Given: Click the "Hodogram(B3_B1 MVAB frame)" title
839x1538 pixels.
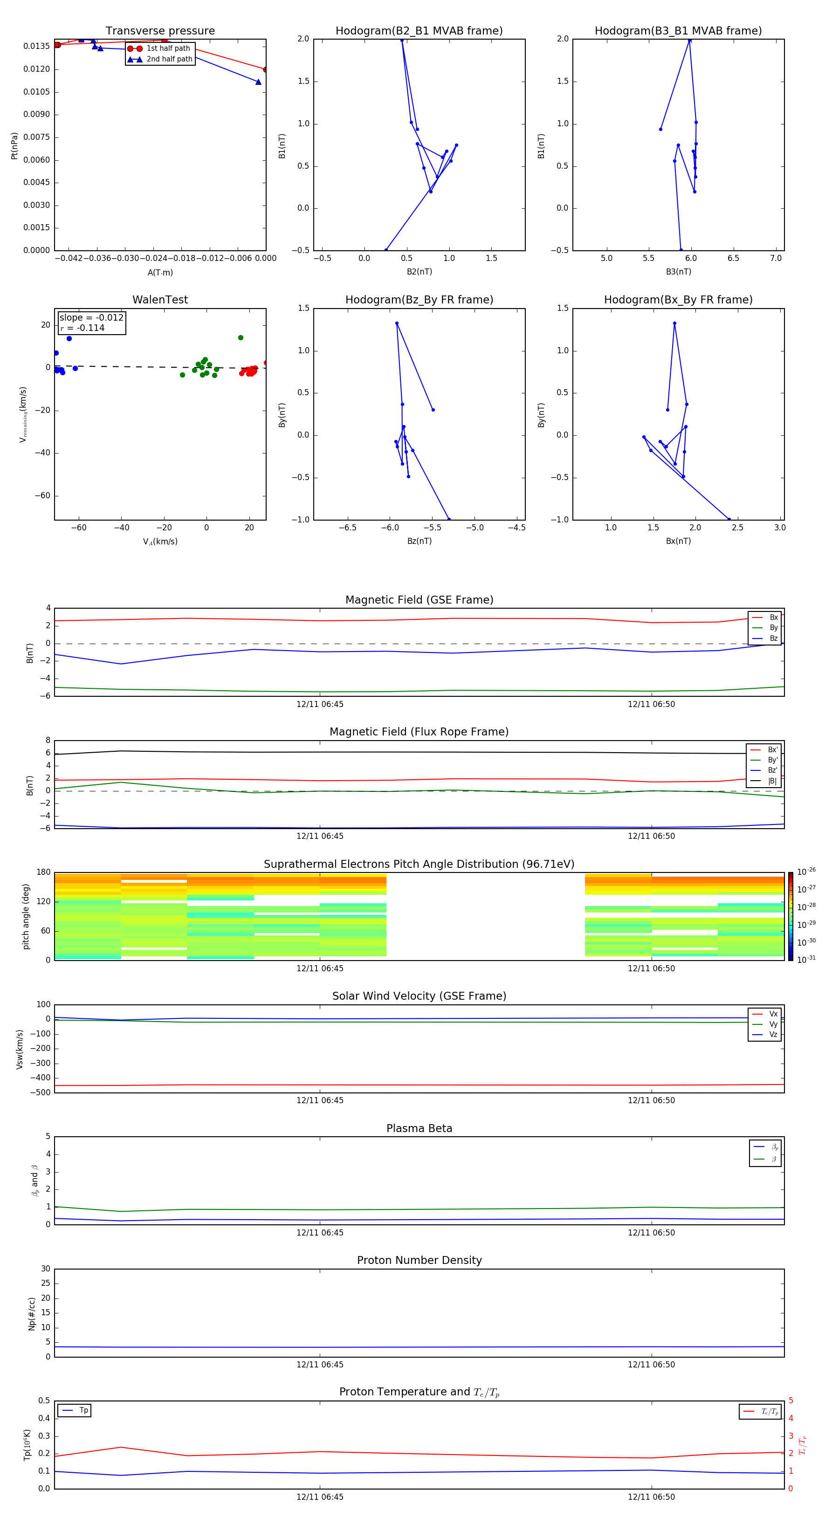Looking at the screenshot, I should tap(678, 30).
